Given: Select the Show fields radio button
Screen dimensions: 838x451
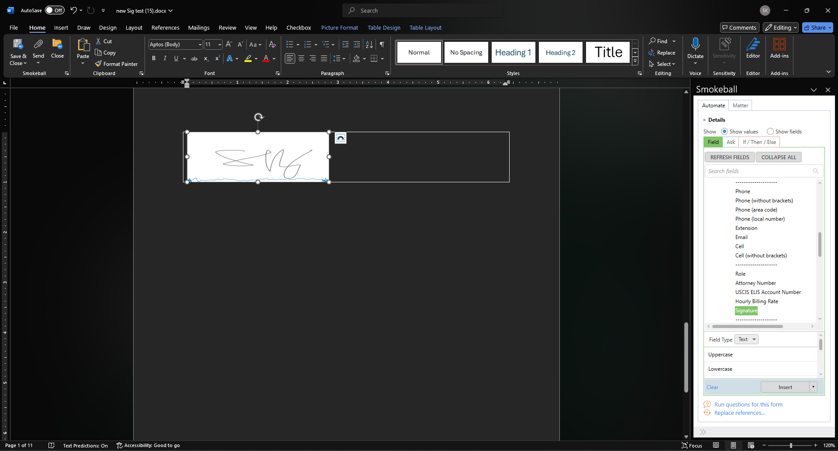Looking at the screenshot, I should coord(770,131).
